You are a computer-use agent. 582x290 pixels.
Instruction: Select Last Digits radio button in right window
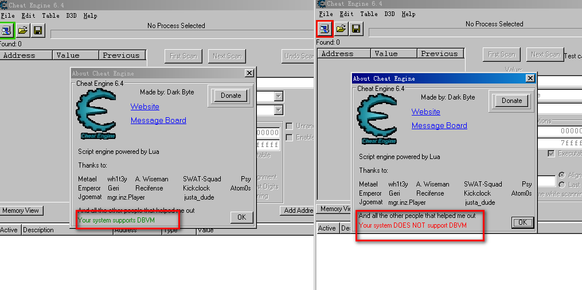(562, 184)
